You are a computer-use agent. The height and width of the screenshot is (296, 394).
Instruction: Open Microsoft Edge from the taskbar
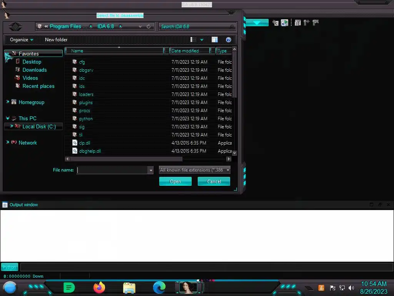click(159, 288)
